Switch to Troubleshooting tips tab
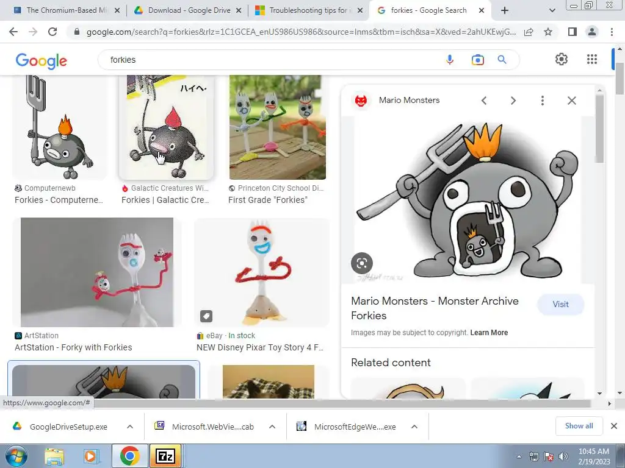Viewport: 625px width, 468px height. (x=310, y=10)
